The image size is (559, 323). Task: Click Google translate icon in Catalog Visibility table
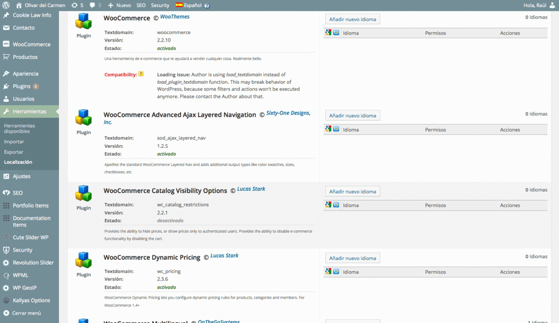click(x=328, y=205)
